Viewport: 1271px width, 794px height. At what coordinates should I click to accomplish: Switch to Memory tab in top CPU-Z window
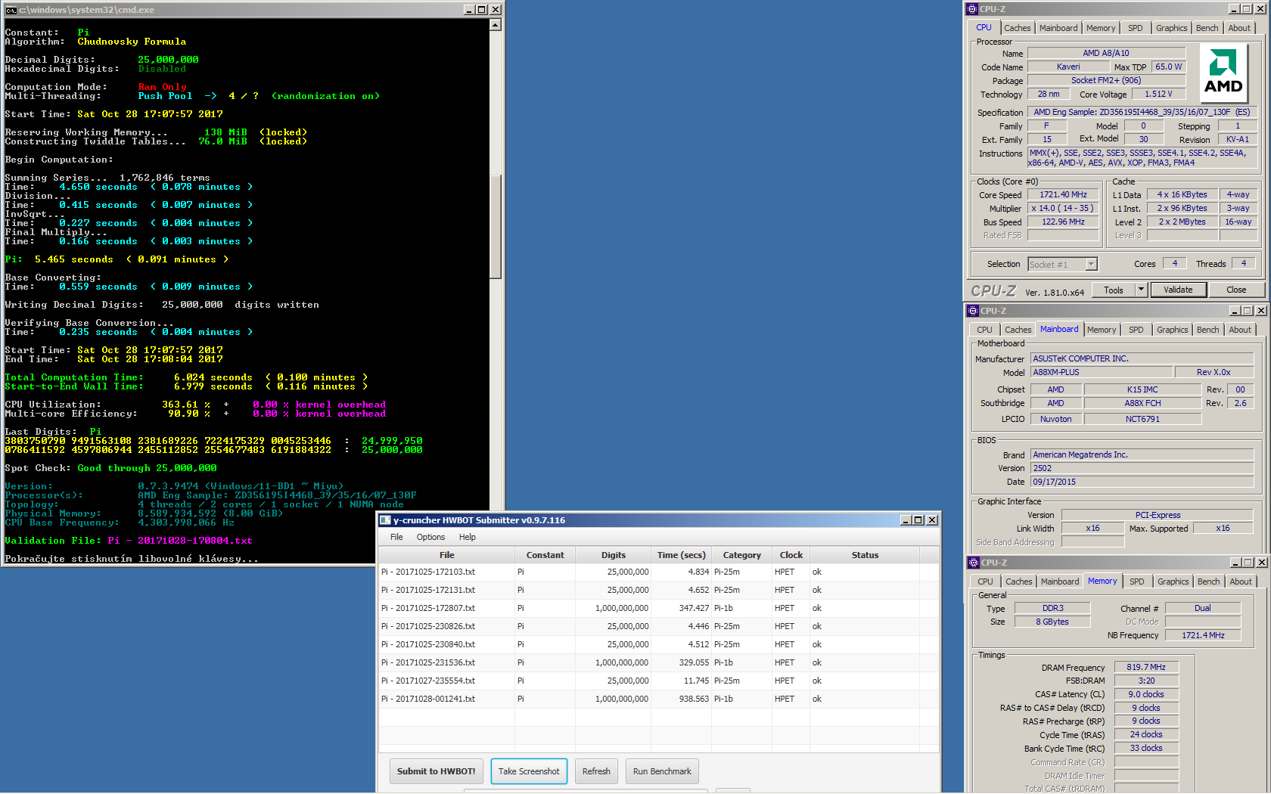coord(1101,28)
